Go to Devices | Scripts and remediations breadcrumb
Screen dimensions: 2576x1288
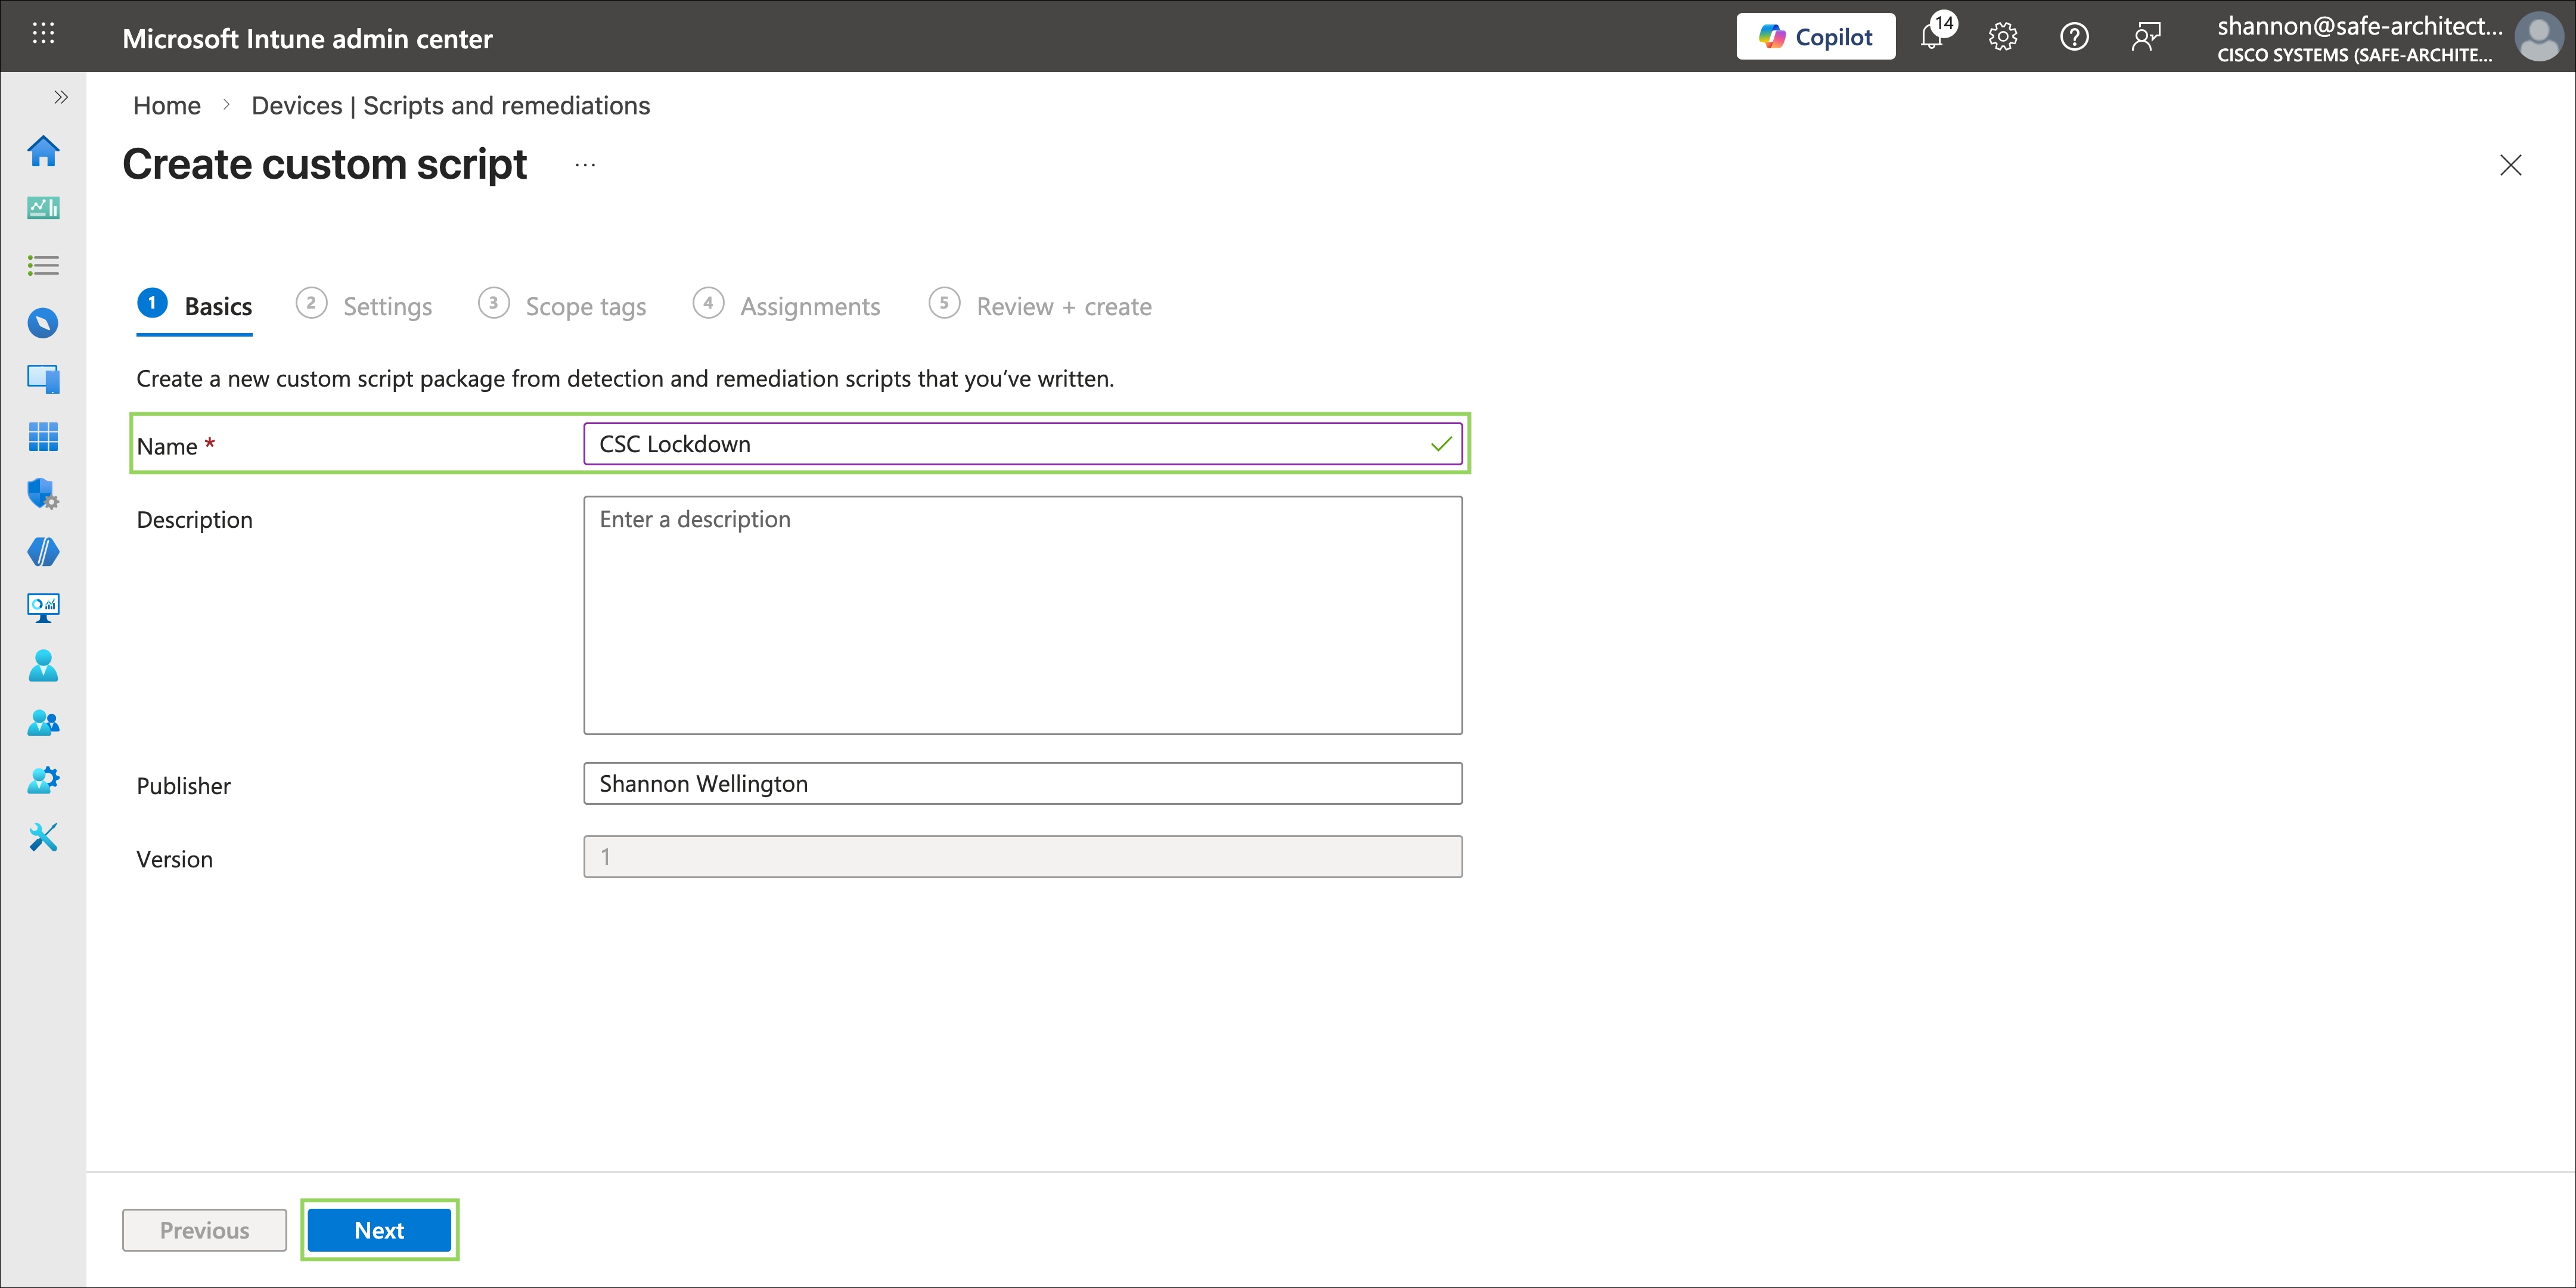450,105
